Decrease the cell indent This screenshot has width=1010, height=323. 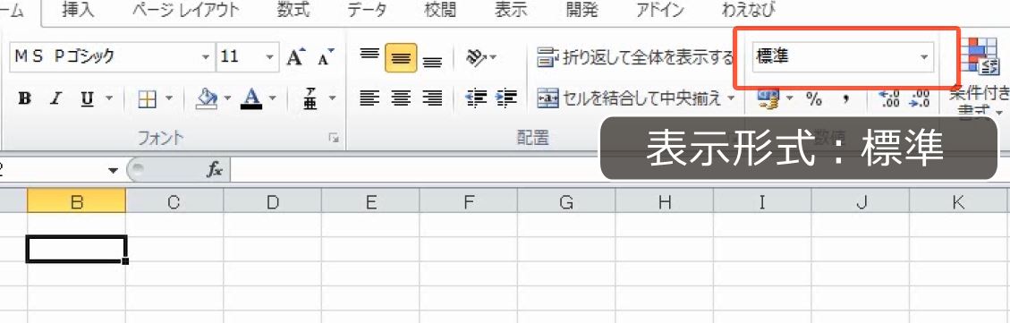pyautogui.click(x=476, y=98)
